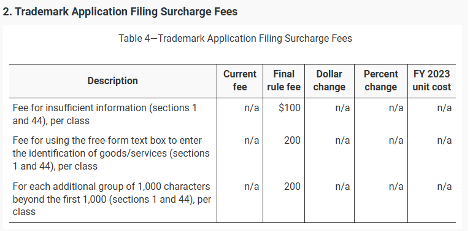This screenshot has height=231, width=470.
Task: Click the insufficient information fee description
Action: click(x=104, y=114)
